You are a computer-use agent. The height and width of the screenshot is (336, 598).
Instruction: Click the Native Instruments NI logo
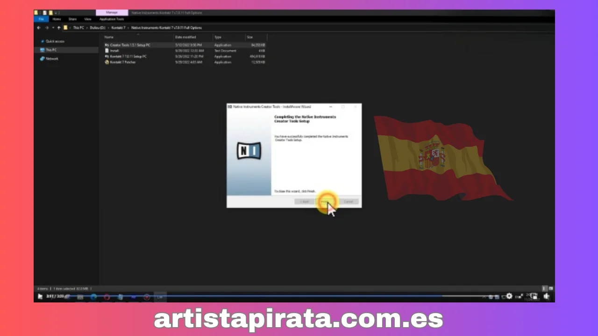[249, 151]
